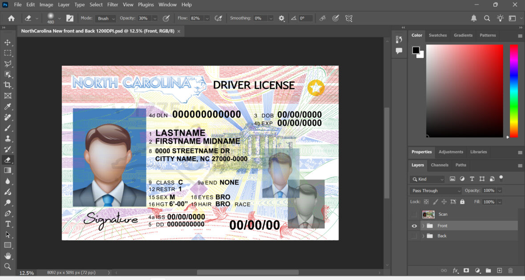Open the brush Mode dropdown
Screen dimensions: 525x280
point(105,18)
